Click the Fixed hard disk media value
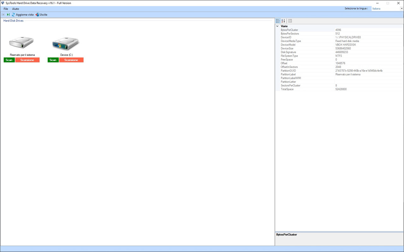The image size is (404, 252). tap(347, 41)
